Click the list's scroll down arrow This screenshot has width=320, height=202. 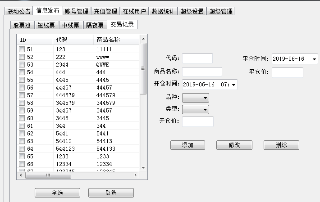pos(143,168)
